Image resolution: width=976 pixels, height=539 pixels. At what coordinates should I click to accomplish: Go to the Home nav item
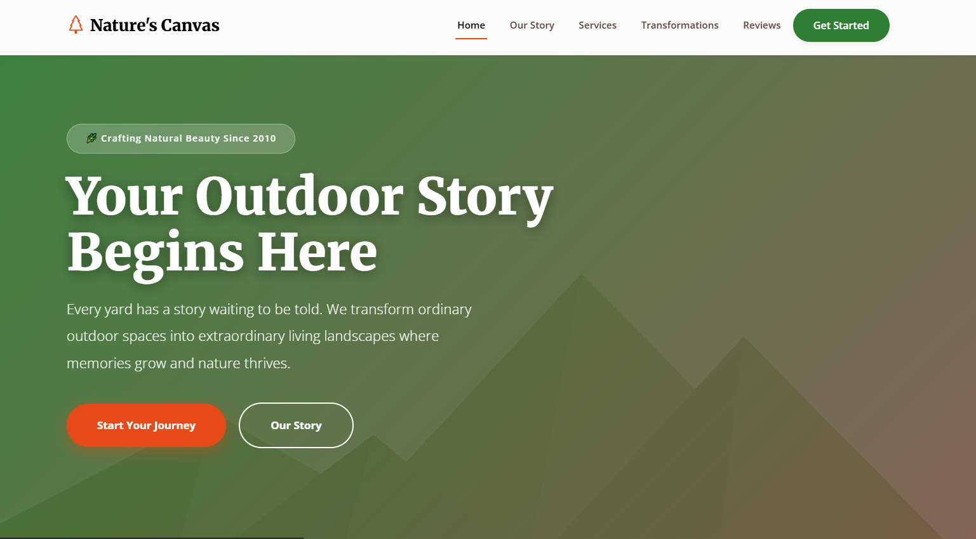[471, 25]
